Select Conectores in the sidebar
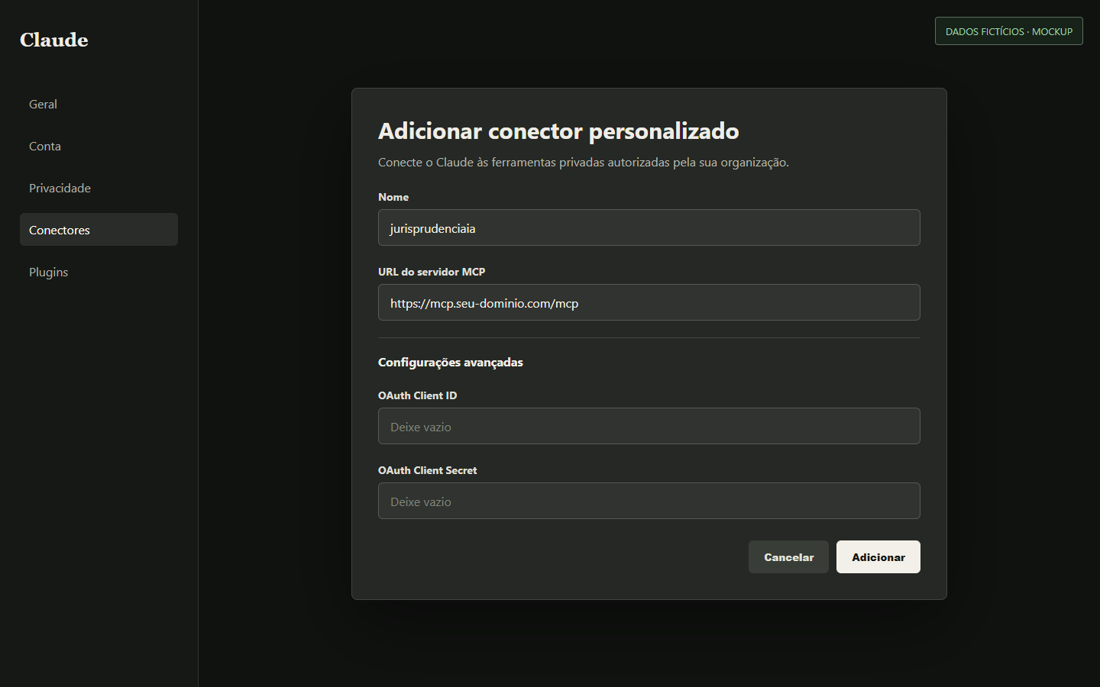Viewport: 1100px width, 687px height. 99,229
